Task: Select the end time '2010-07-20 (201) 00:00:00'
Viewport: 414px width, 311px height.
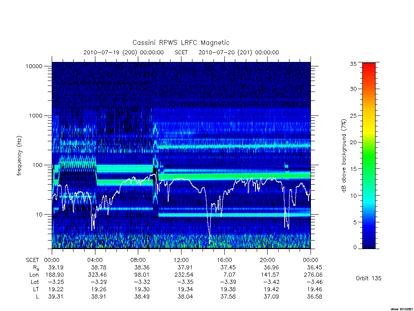Action: [x=239, y=52]
